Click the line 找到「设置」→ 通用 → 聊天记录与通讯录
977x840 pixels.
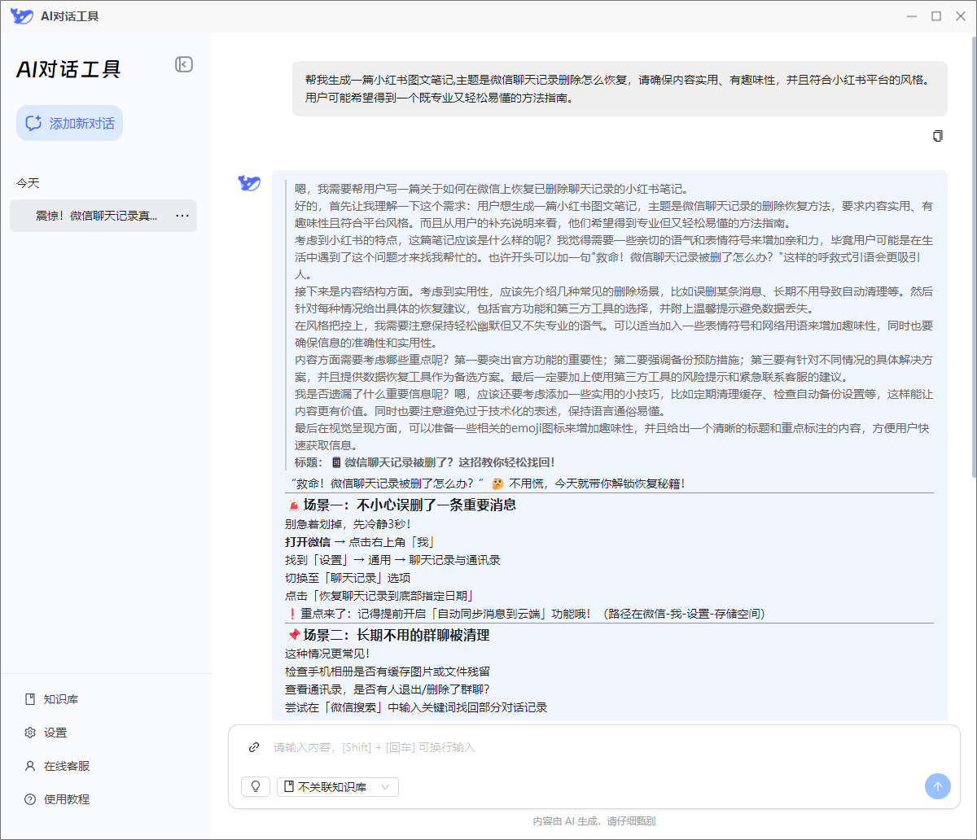click(x=392, y=560)
